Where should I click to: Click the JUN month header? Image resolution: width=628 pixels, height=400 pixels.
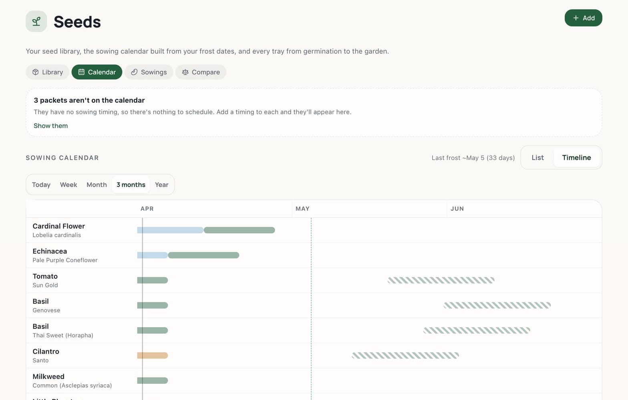point(457,209)
